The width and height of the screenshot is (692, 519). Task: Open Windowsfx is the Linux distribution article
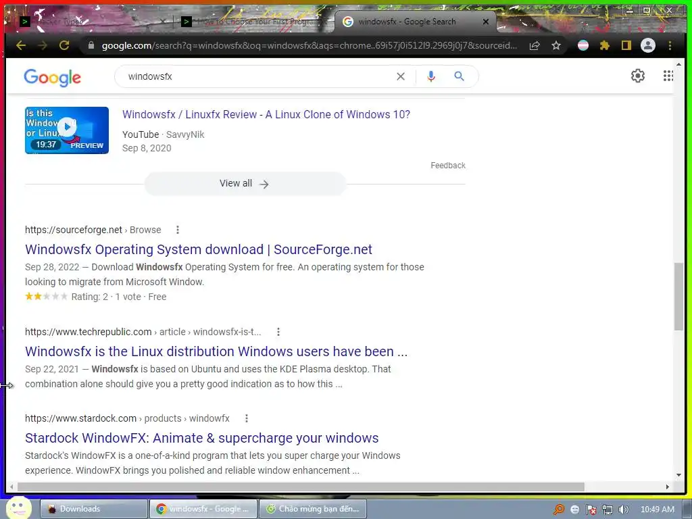(216, 351)
